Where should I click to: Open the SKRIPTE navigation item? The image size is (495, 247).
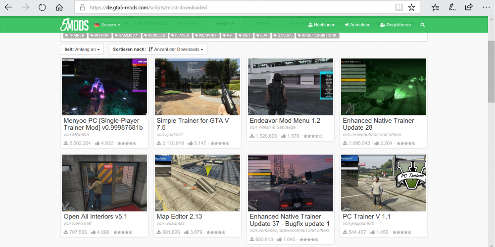pyautogui.click(x=225, y=24)
